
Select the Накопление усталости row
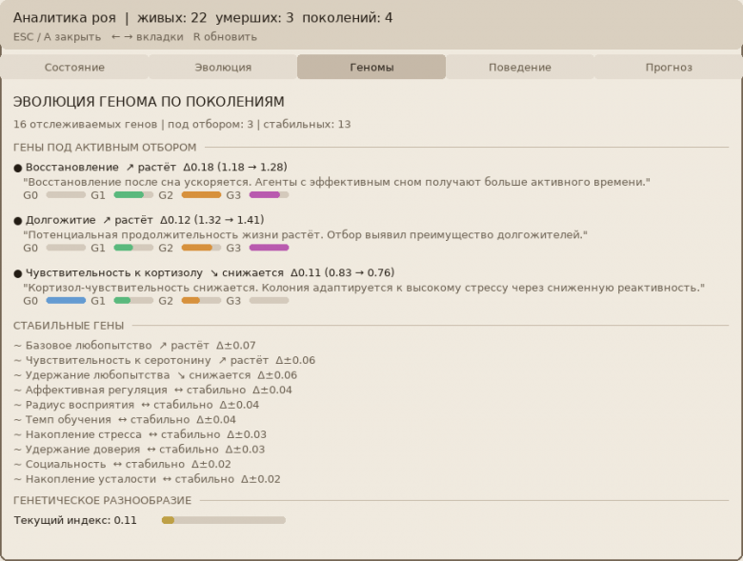tap(147, 479)
